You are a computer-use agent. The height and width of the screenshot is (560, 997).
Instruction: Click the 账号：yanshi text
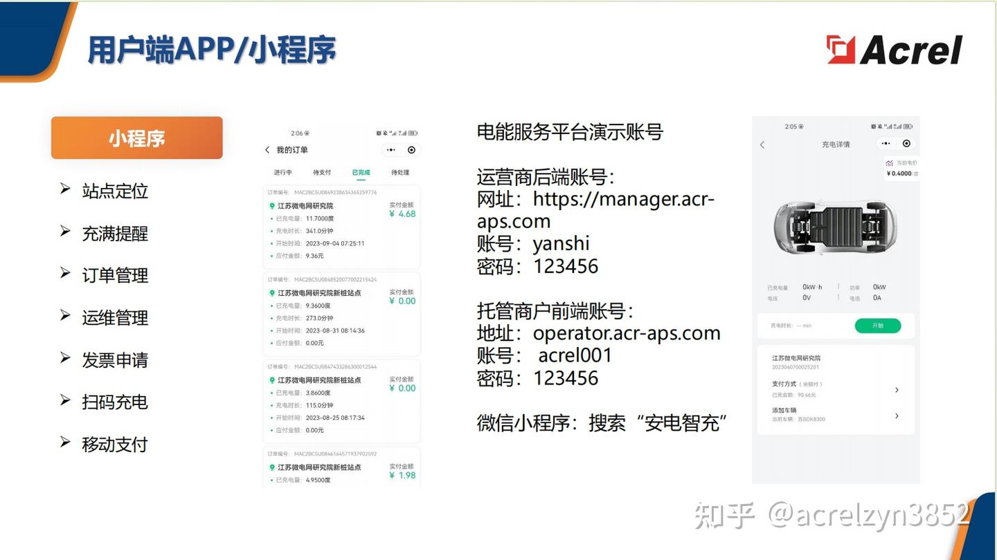(x=533, y=243)
